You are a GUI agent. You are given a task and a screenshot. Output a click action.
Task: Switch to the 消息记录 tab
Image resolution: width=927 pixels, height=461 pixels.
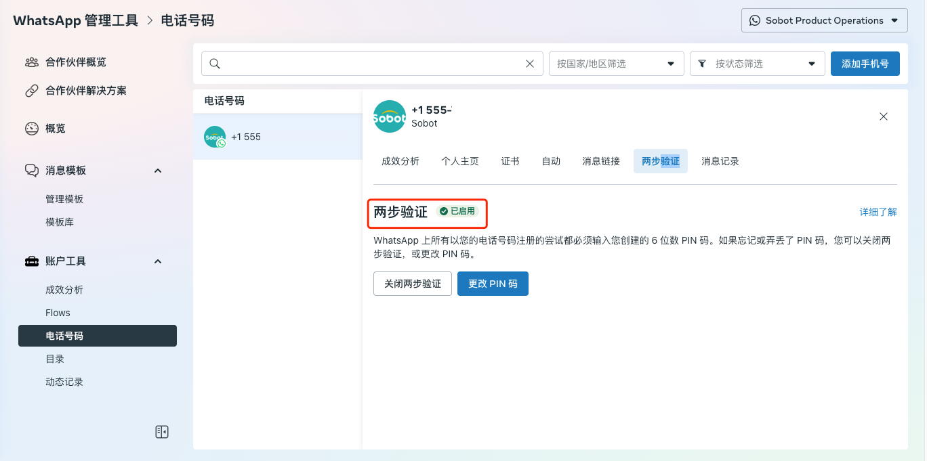coord(720,161)
